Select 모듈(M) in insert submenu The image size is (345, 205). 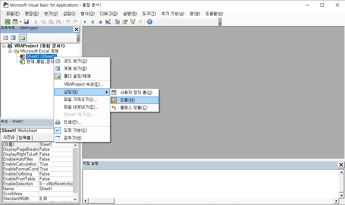pyautogui.click(x=134, y=100)
